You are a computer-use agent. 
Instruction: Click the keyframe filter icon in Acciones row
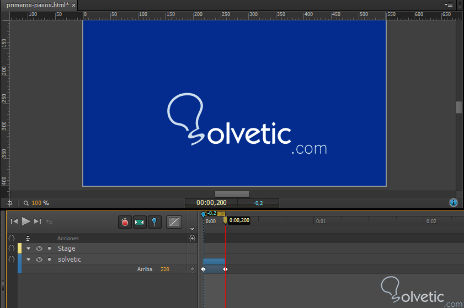(x=193, y=238)
